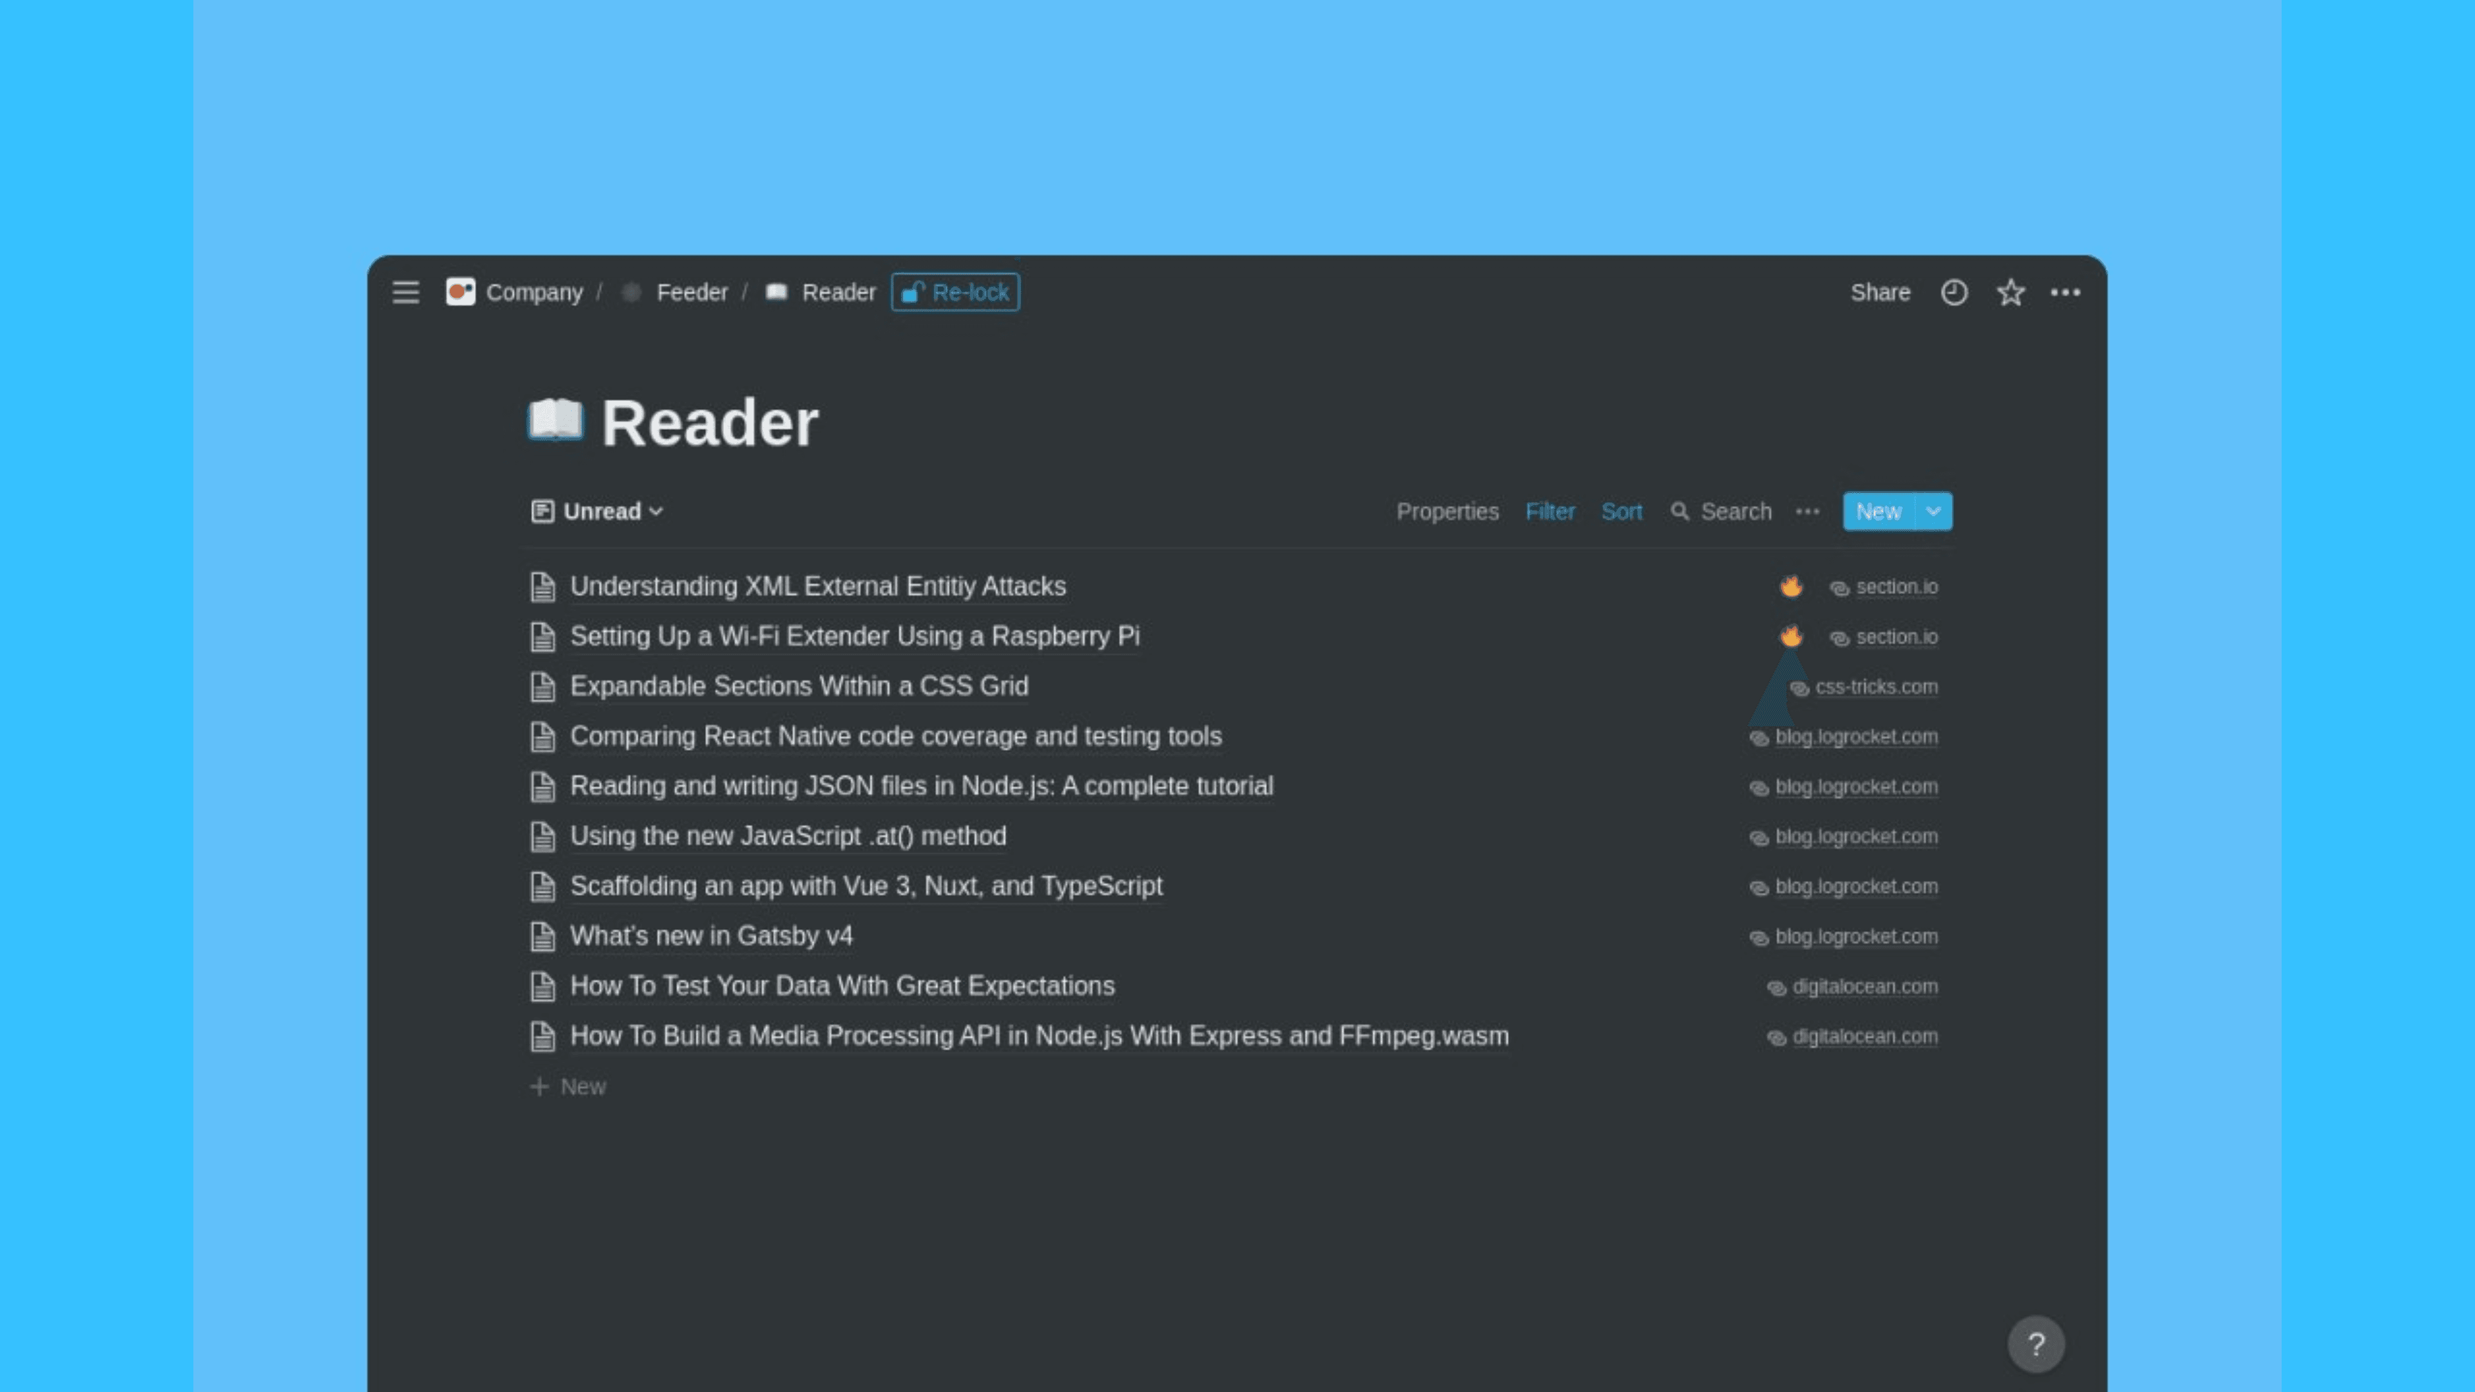Open 'Setting Up a Wi-Fi Extender Using a Raspberry Pi'
The image size is (2475, 1392).
[x=854, y=636]
